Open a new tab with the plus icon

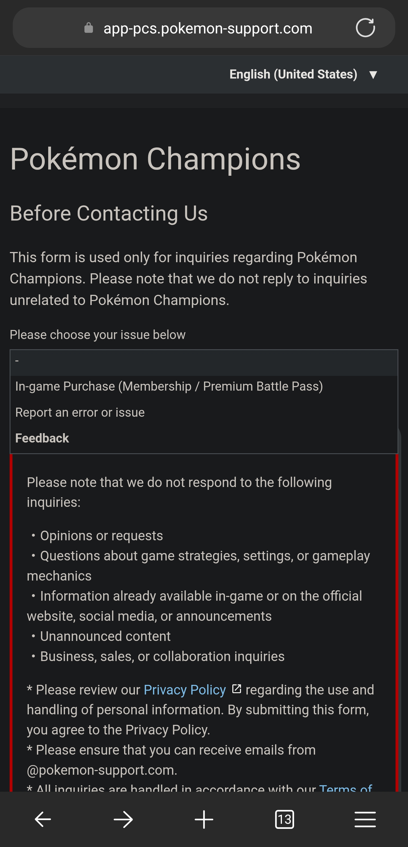pos(204,819)
